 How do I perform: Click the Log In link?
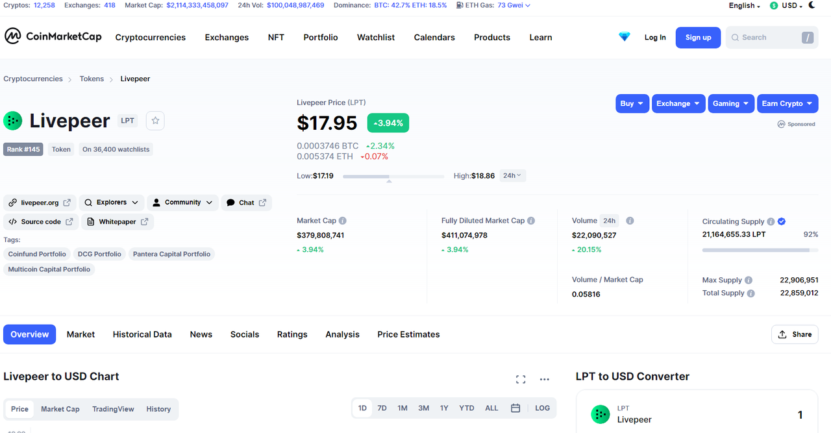[655, 38]
